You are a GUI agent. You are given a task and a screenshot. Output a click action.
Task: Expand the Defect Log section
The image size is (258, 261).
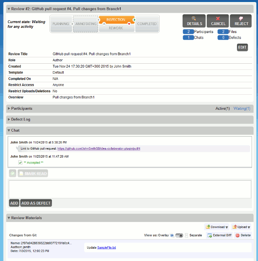pyautogui.click(x=9, y=119)
